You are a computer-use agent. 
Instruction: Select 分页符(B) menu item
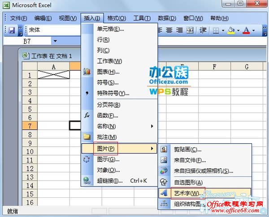click(x=119, y=105)
